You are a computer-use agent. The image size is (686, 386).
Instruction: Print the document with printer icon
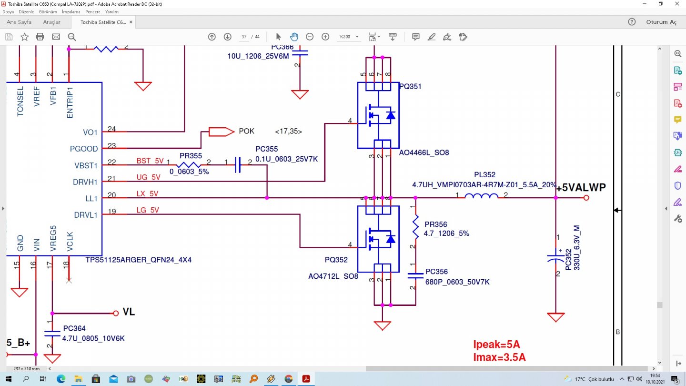coord(40,37)
